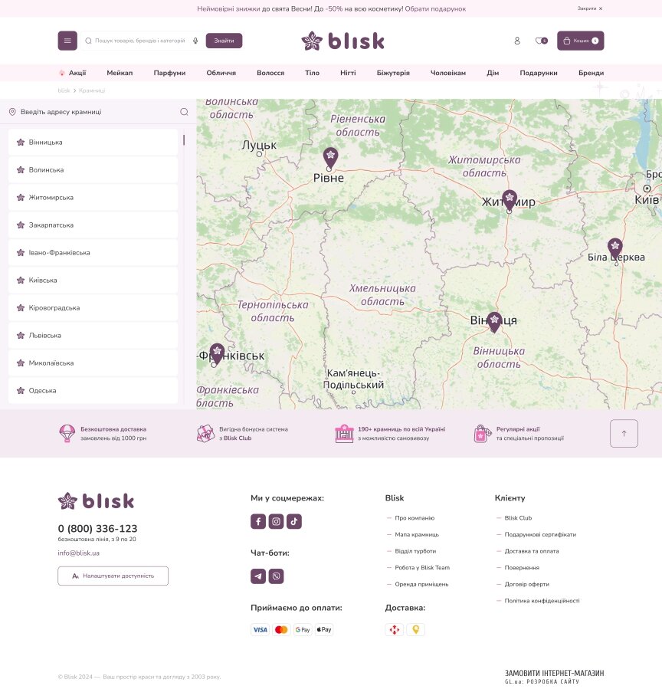Open the Мейкап menu item
Screen dimensions: 662x699
coord(120,73)
